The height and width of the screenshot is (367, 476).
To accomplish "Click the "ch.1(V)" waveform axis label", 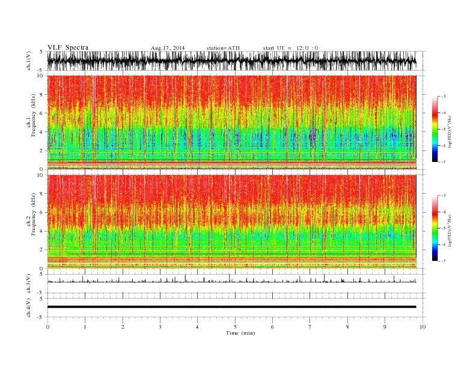I will (29, 61).
